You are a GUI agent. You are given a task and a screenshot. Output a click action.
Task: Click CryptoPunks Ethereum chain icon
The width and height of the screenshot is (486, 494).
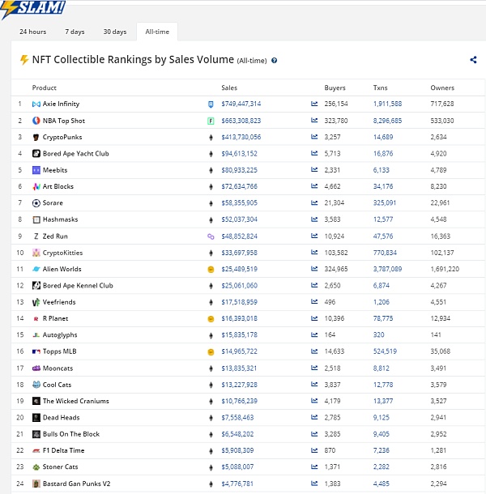[211, 137]
